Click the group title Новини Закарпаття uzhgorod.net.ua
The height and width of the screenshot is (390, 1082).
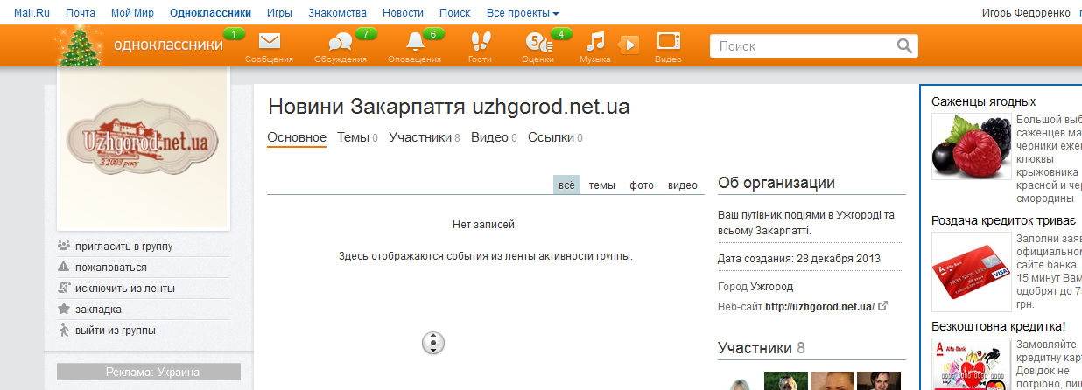(449, 108)
